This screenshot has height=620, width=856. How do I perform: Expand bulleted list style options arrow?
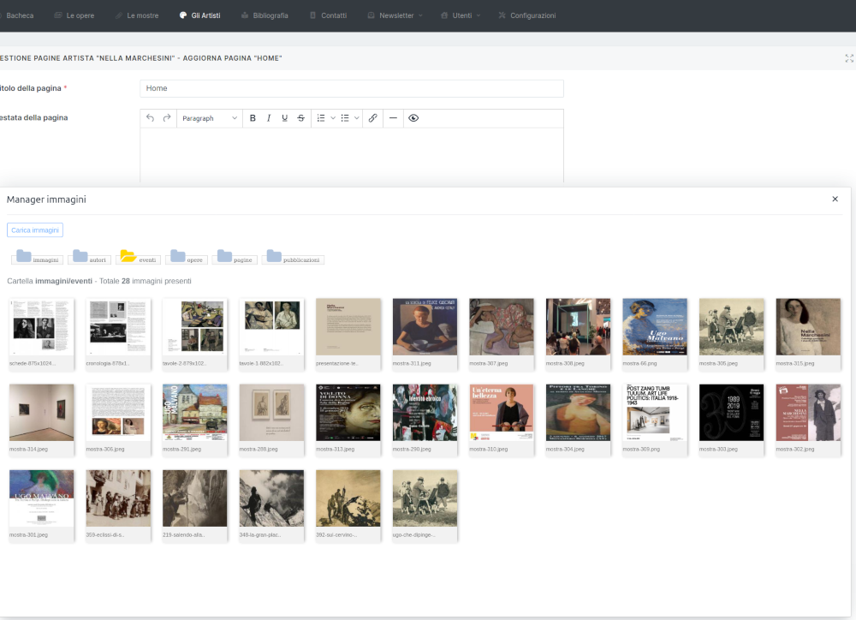coord(357,118)
